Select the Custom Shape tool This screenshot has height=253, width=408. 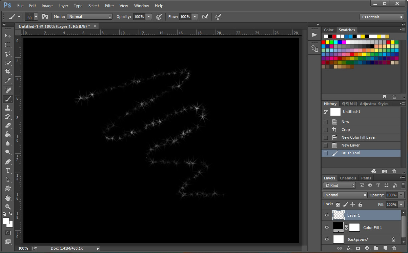click(8, 188)
